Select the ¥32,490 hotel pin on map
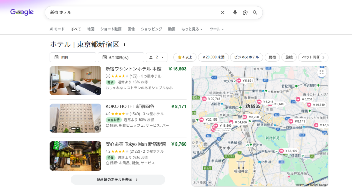Viewport: 352px width, 196px height. tap(288, 151)
